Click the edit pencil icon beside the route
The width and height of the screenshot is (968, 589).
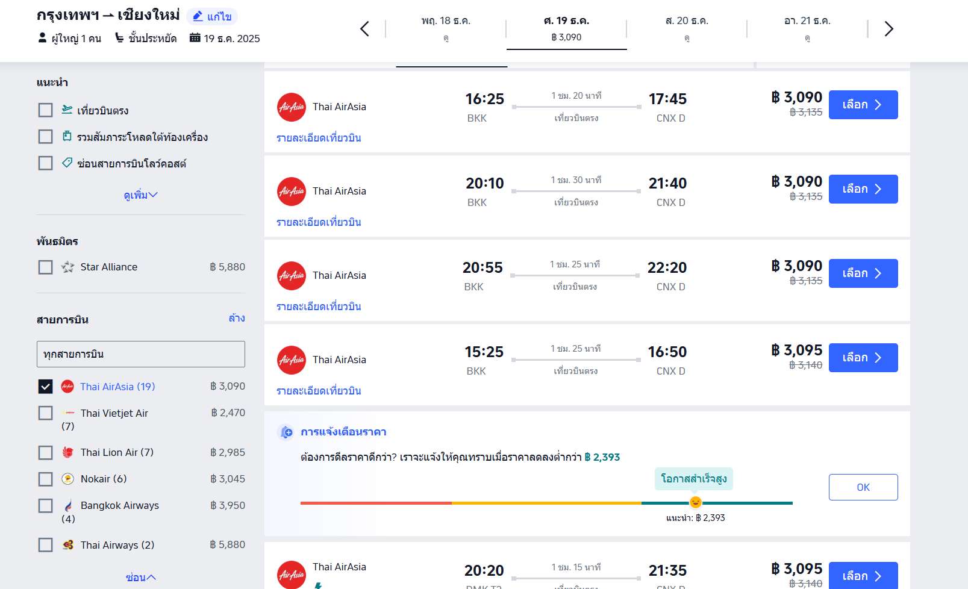coord(198,16)
